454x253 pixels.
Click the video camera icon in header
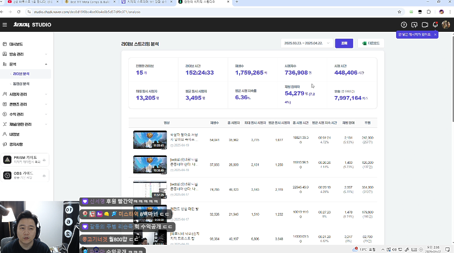425,25
